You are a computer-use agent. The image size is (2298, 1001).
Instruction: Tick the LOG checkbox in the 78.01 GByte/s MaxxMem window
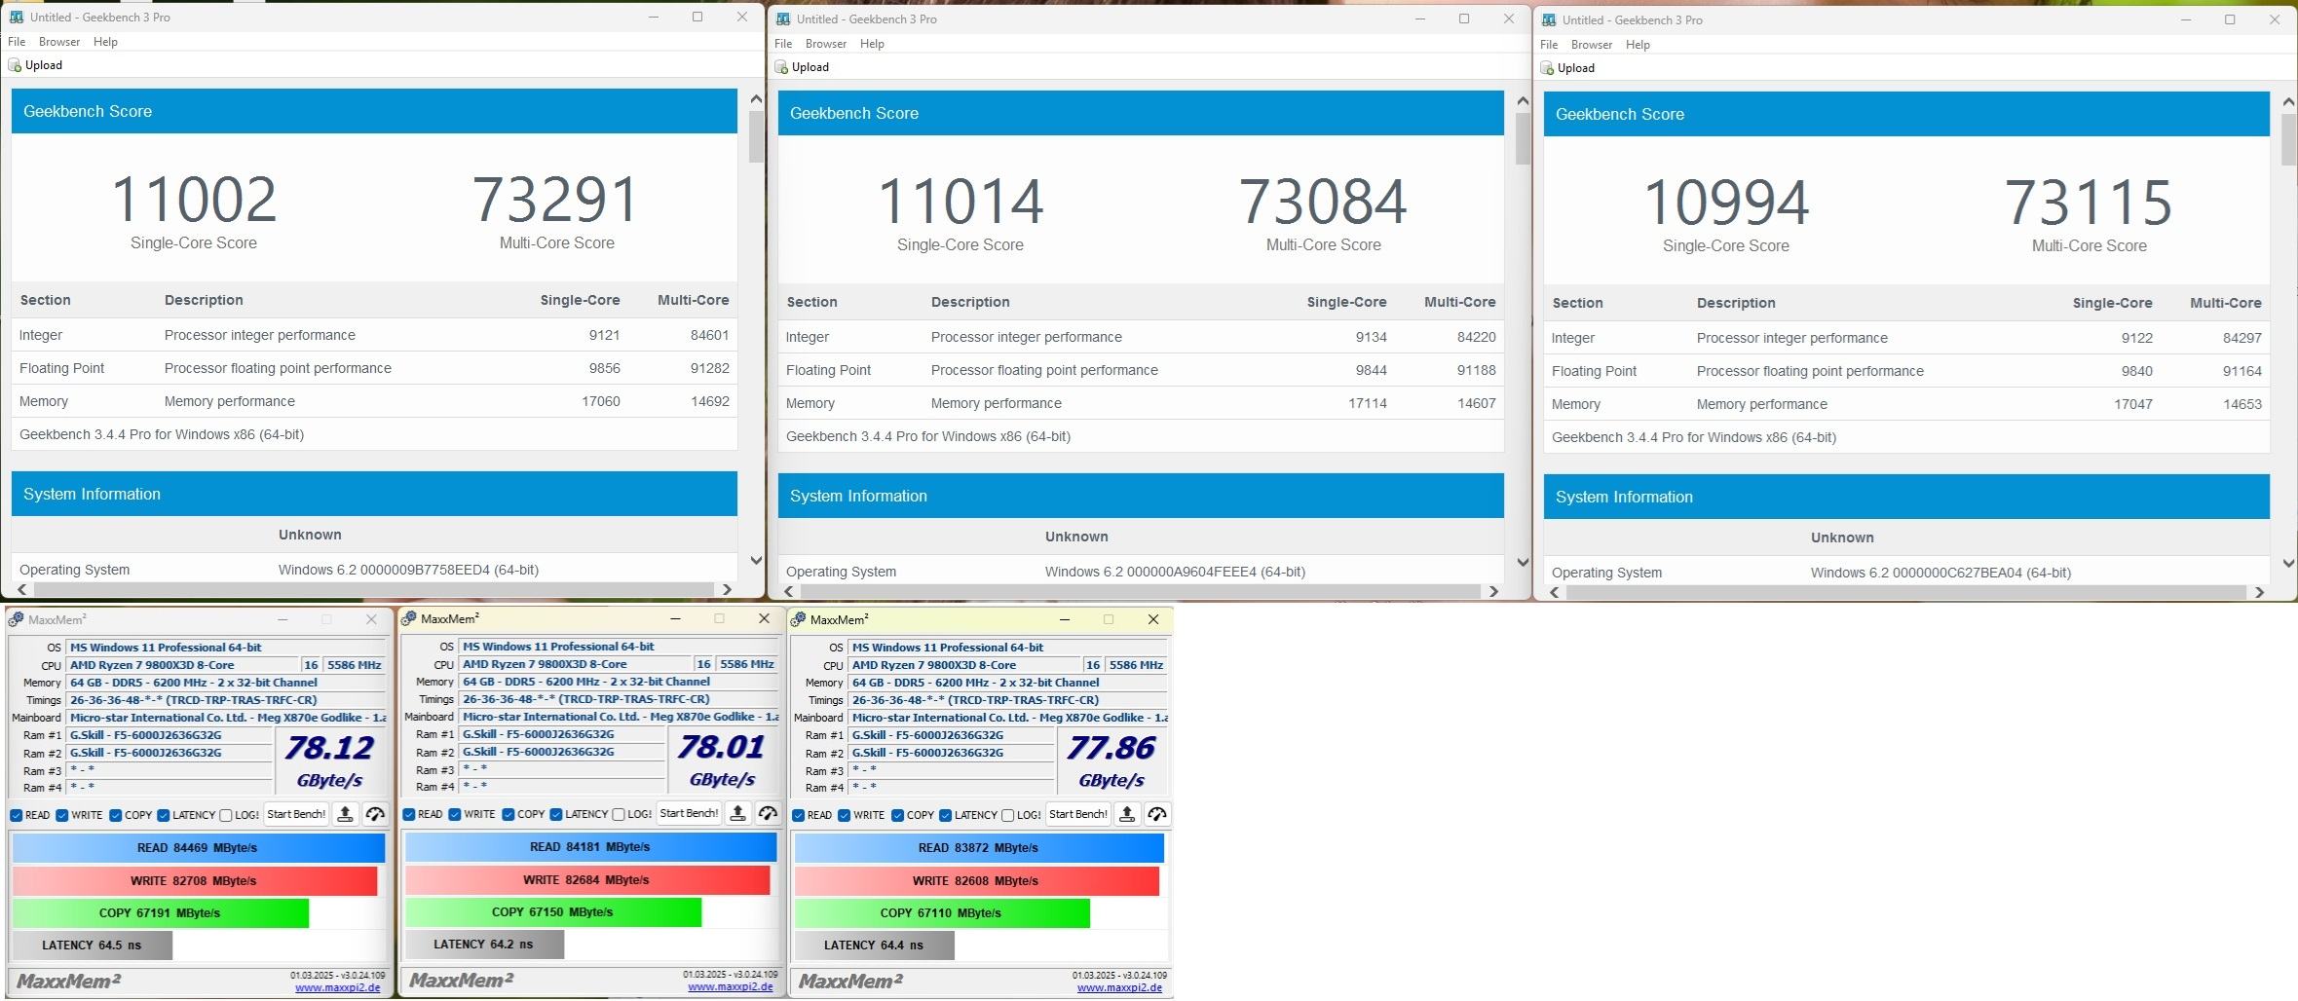(x=619, y=814)
